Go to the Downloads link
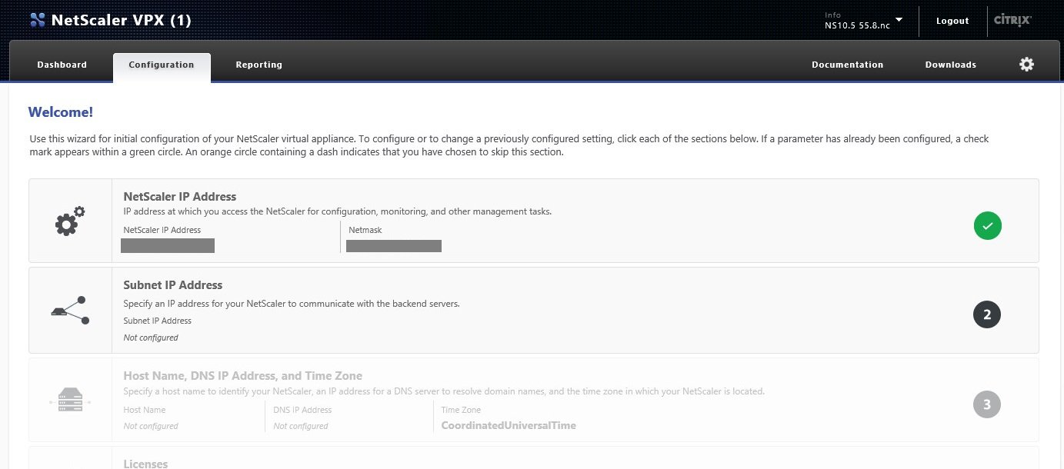 950,65
